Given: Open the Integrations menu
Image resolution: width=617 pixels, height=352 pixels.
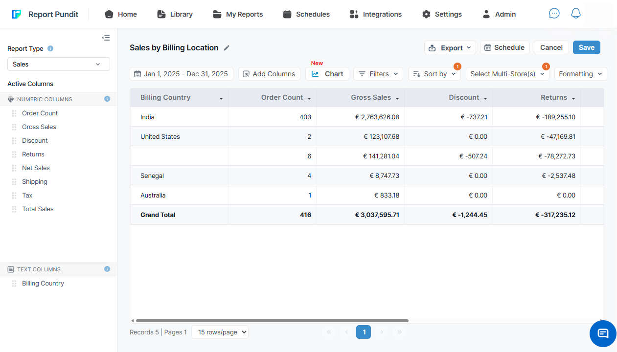Looking at the screenshot, I should [376, 14].
